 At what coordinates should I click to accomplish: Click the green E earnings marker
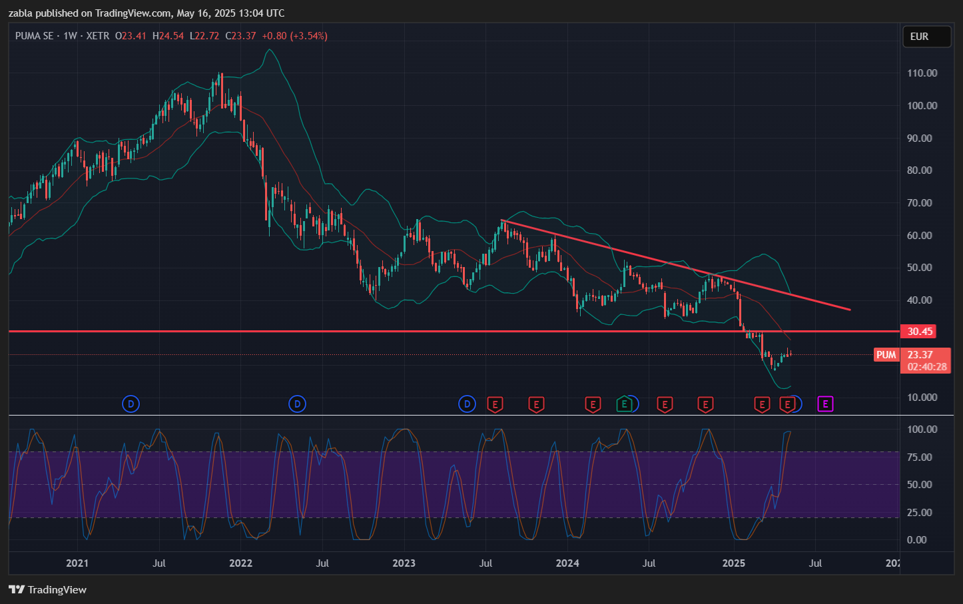click(x=624, y=404)
